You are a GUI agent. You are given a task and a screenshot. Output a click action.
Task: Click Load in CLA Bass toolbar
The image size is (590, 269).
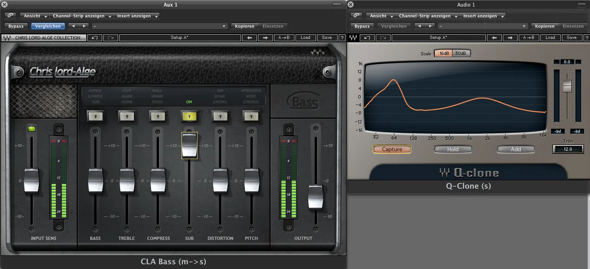[x=305, y=38]
